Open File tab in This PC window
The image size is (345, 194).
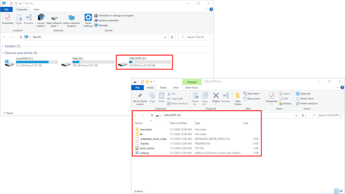coord(7,9)
